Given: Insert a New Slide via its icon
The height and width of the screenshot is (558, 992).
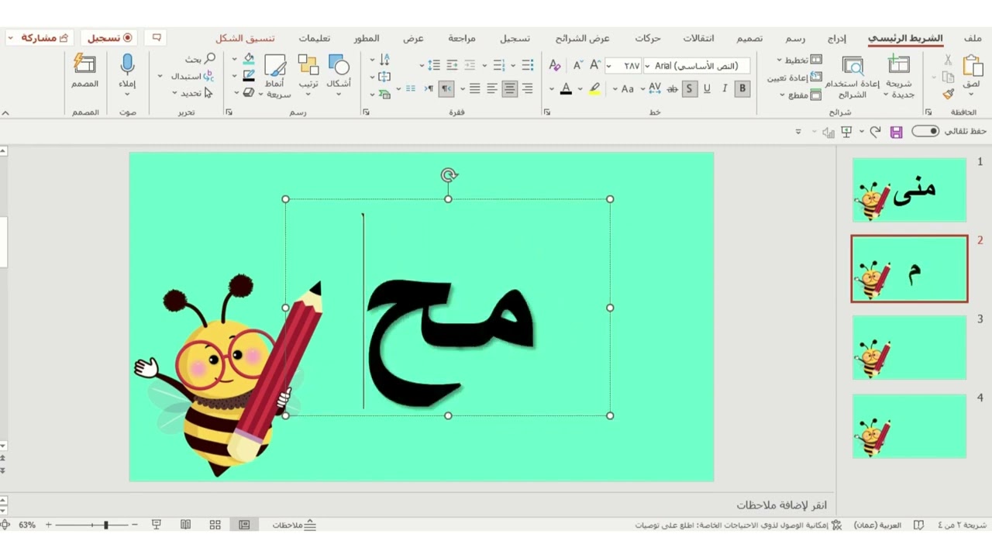Looking at the screenshot, I should tap(899, 65).
